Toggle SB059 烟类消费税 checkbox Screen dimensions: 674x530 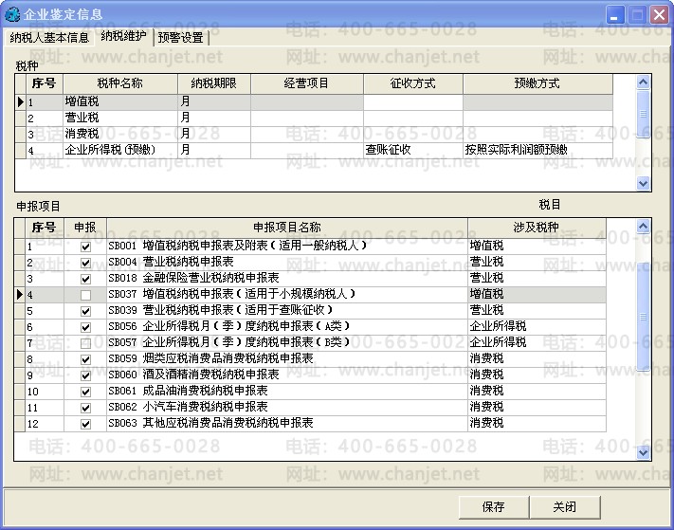[85, 359]
